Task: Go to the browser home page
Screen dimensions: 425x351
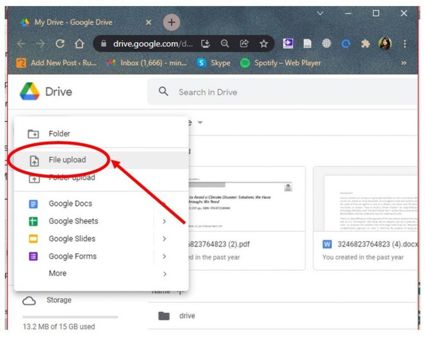Action: coord(80,43)
